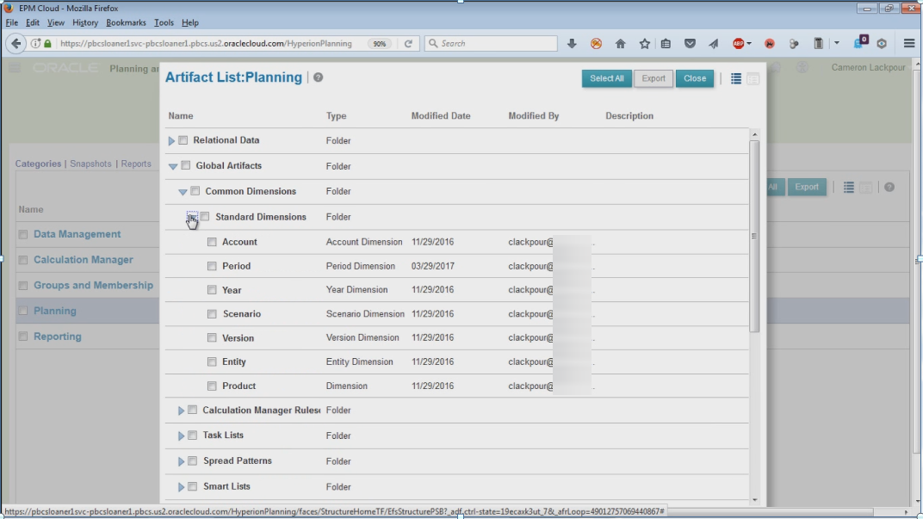Collapse the Common Dimensions folder
This screenshot has height=519, width=923.
pyautogui.click(x=183, y=192)
